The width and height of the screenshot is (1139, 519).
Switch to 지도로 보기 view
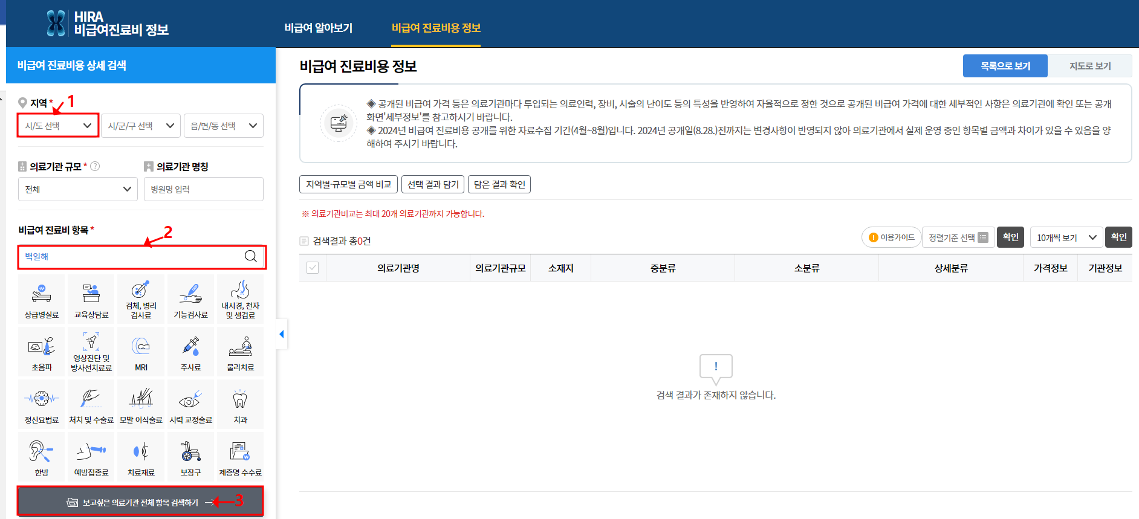tap(1090, 66)
